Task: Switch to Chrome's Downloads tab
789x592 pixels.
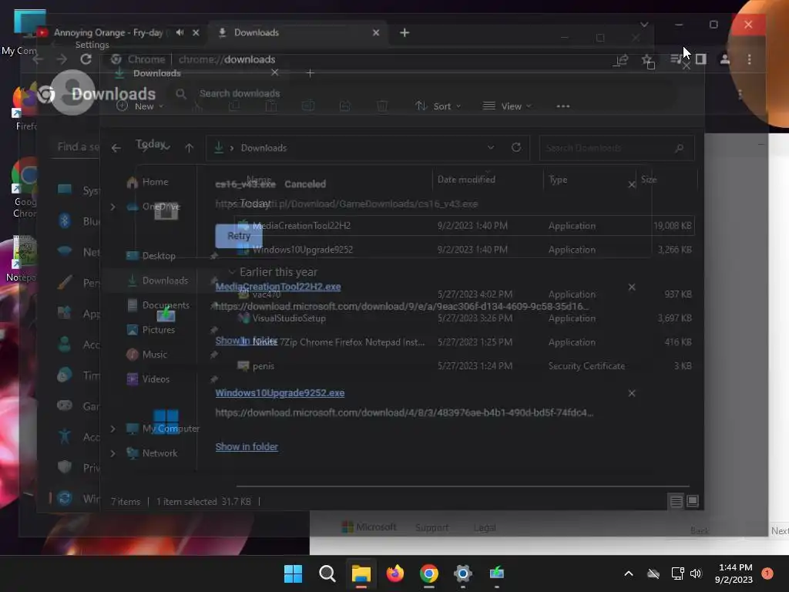Action: click(x=297, y=32)
